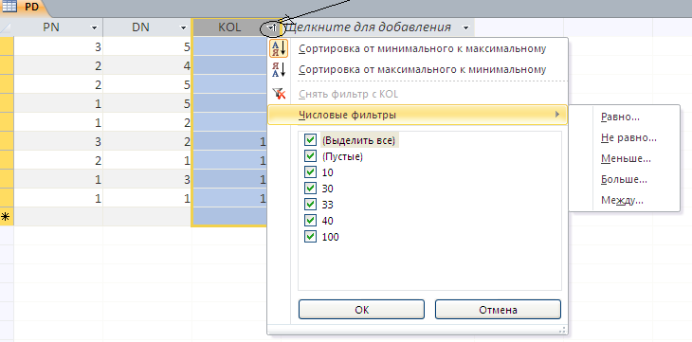Choose the Равно... filter option
This screenshot has height=342, width=692.
(x=620, y=117)
